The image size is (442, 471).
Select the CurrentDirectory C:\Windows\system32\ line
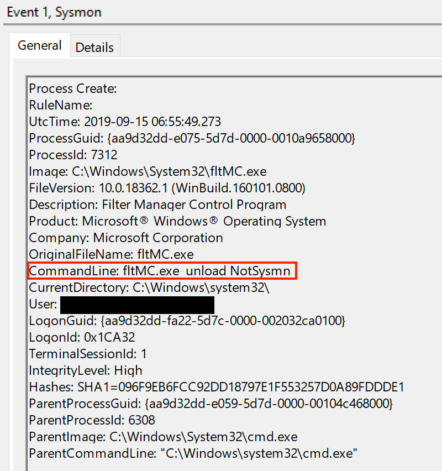pos(149,288)
